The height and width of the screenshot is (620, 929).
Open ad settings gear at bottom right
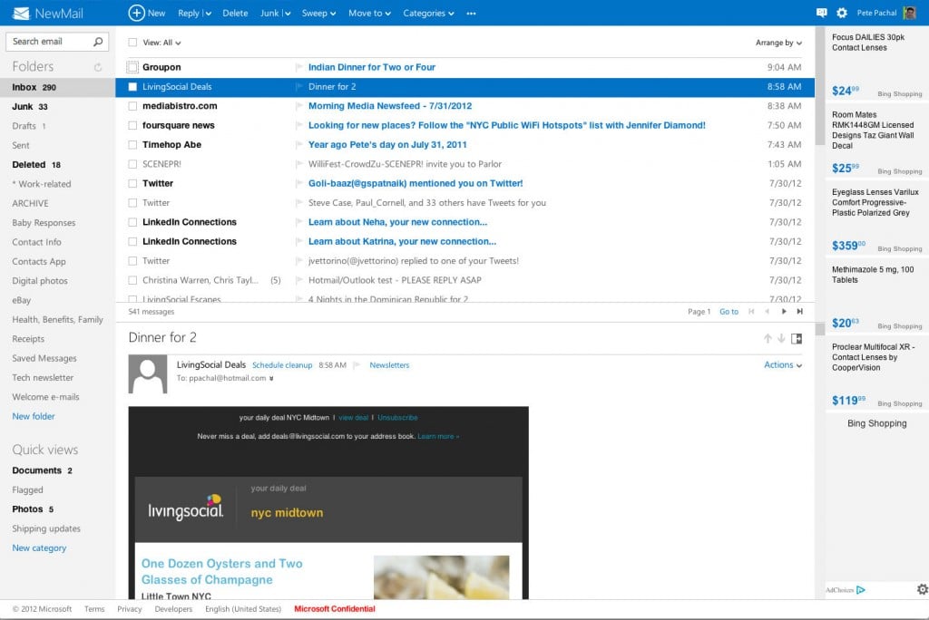coord(922,589)
